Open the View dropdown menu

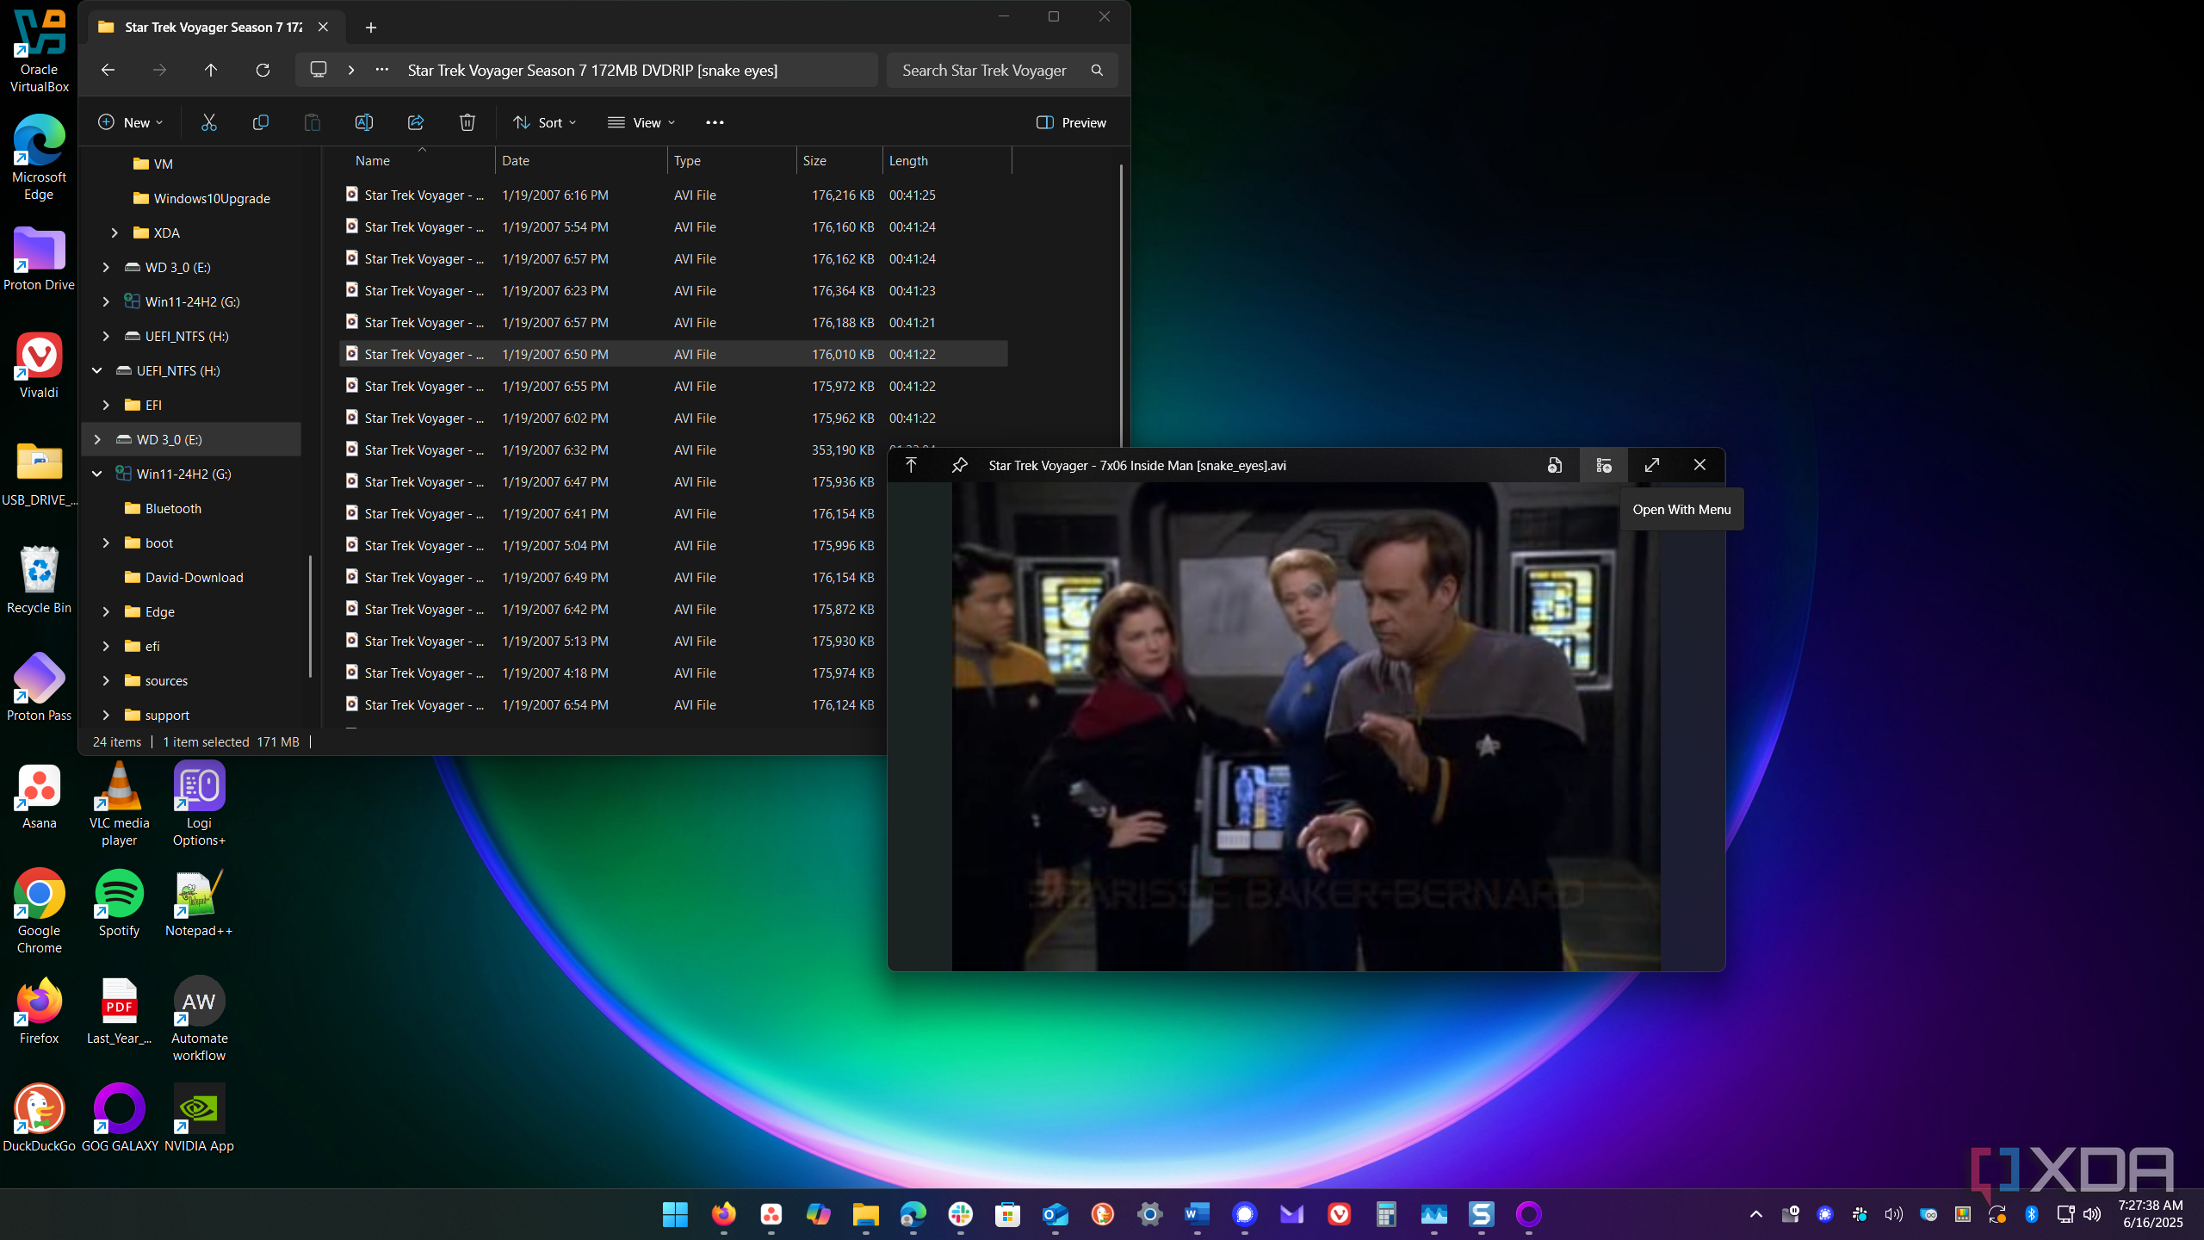point(641,122)
